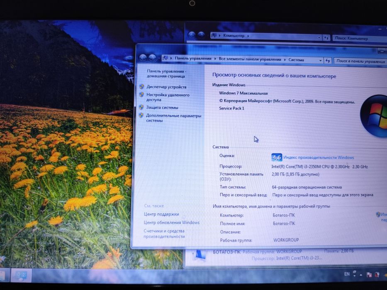The width and height of the screenshot is (387, 290).
Task: Select 'Ботагоз-ПК' in 'Компьютер:' row
Action: (284, 215)
